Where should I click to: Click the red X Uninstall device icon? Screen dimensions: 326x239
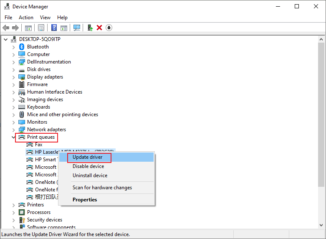coord(99,28)
